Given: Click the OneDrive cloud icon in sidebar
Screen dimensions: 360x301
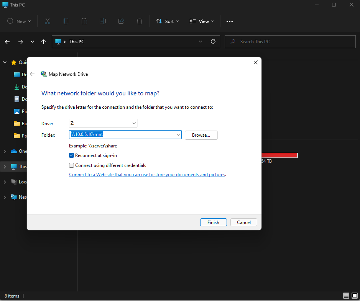Looking at the screenshot, I should [x=14, y=151].
